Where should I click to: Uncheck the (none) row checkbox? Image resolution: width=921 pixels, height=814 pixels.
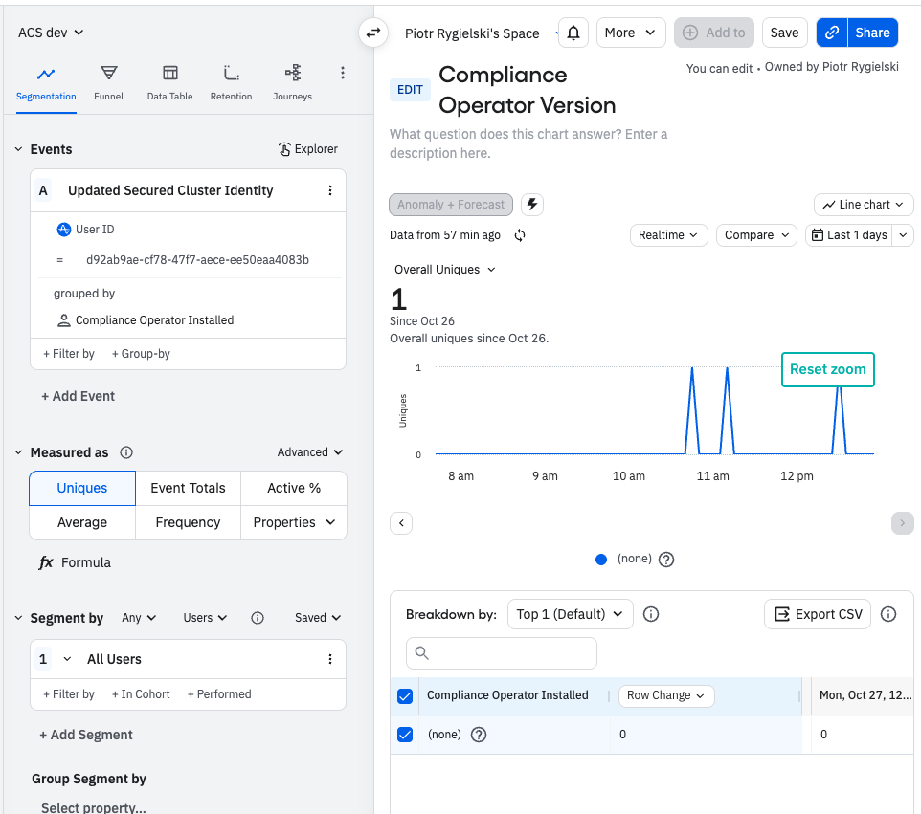(405, 735)
